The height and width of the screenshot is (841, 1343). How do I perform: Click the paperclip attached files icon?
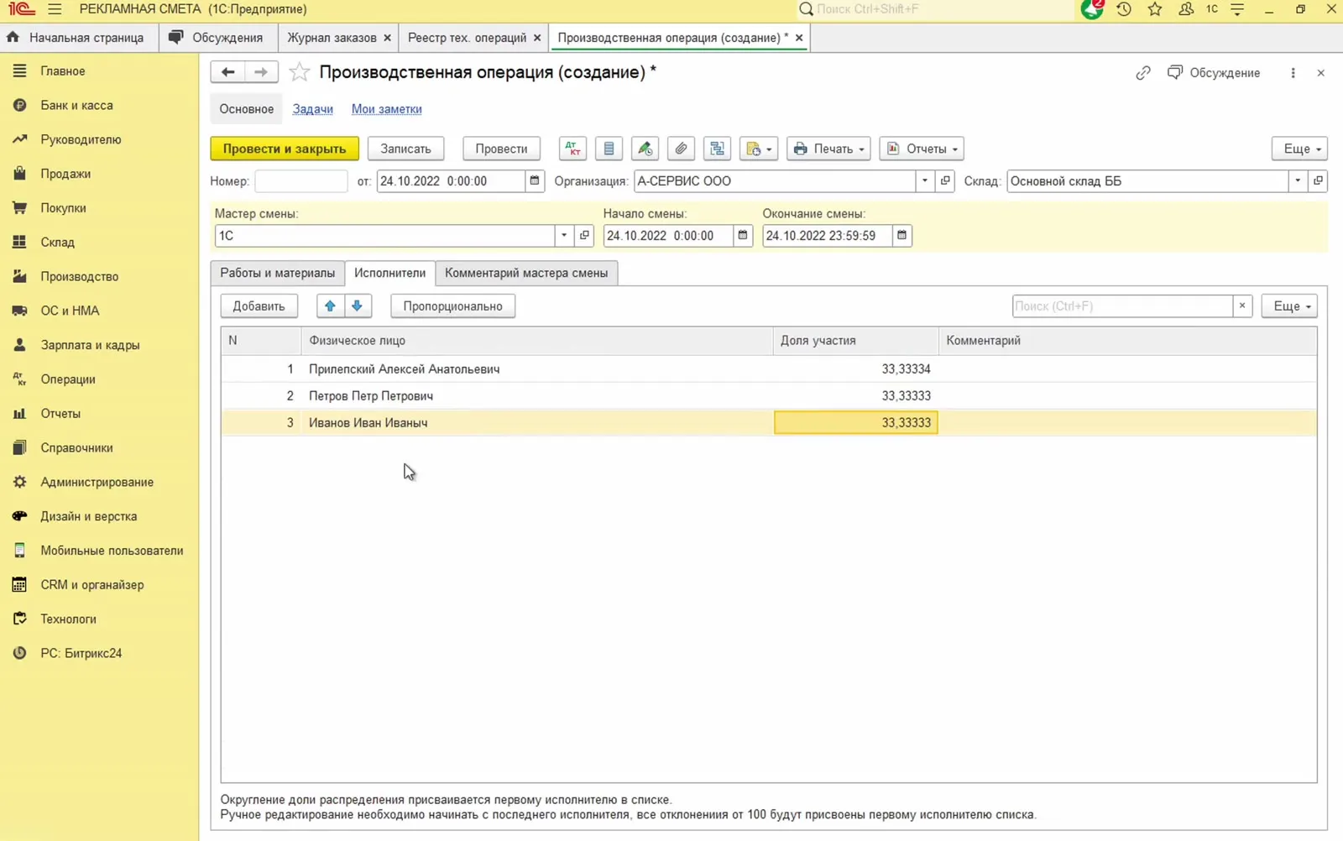click(x=681, y=149)
